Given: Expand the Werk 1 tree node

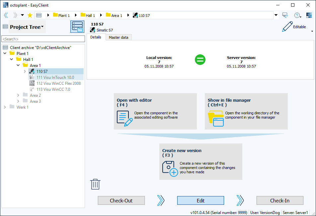Looking at the screenshot, I should tap(5, 107).
